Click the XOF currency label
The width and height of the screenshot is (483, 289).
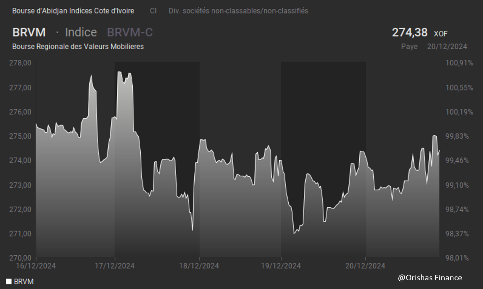[x=441, y=34]
